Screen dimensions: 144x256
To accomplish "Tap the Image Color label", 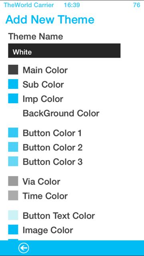I will [48, 230].
